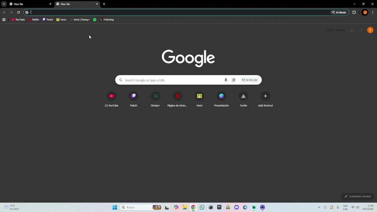377x212 pixels.
Task: Start voice search with microphone icon
Action: tap(226, 80)
